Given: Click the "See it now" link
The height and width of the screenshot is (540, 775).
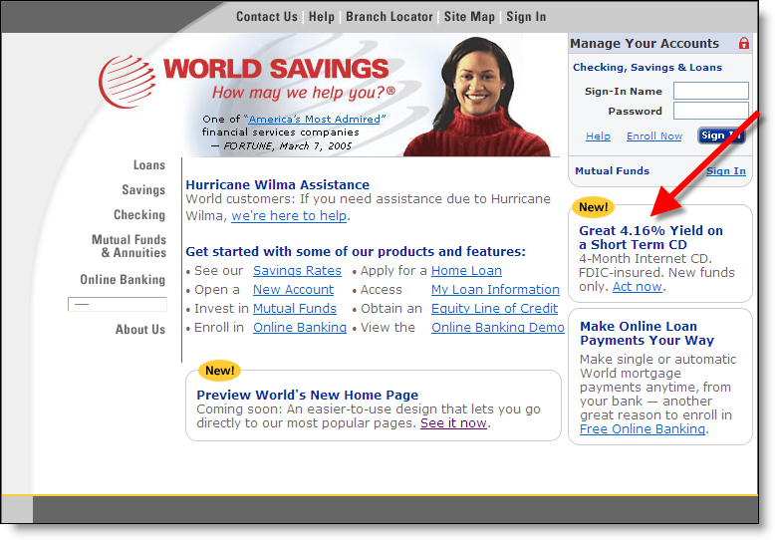Looking at the screenshot, I should pos(453,423).
